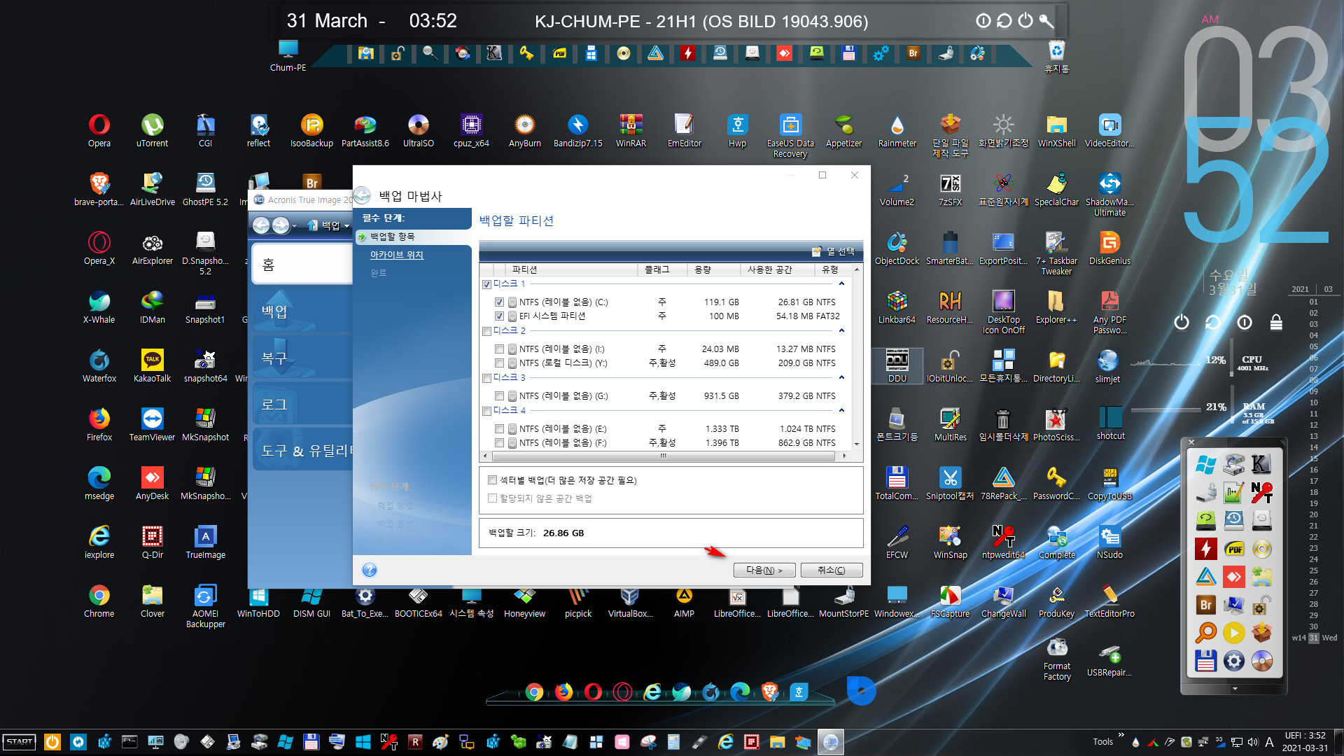1344x756 pixels.
Task: Select 홈 tab in Acronis sidebar
Action: click(302, 265)
